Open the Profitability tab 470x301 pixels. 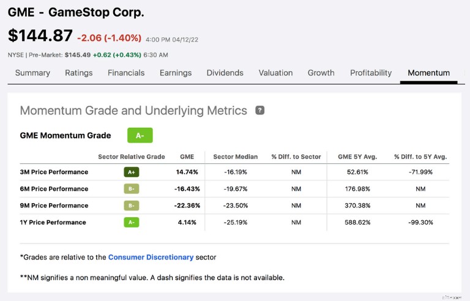point(371,73)
